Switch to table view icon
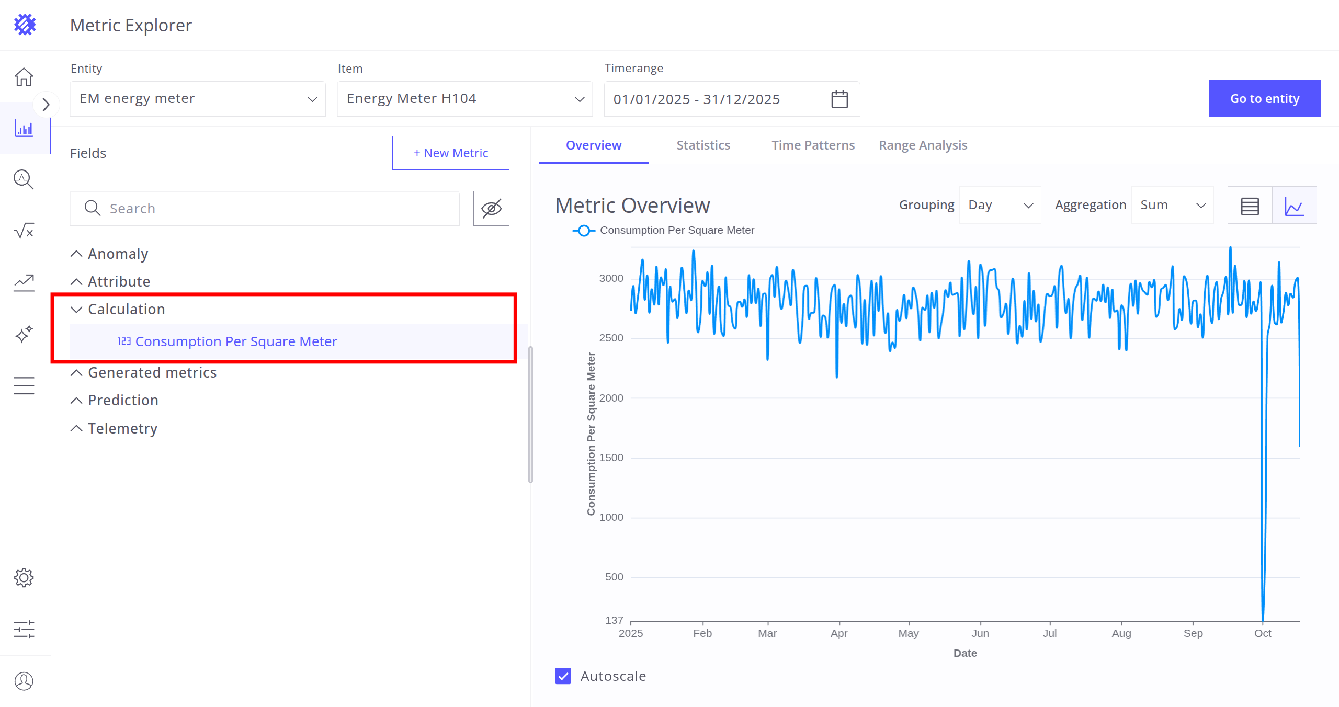 pyautogui.click(x=1250, y=206)
